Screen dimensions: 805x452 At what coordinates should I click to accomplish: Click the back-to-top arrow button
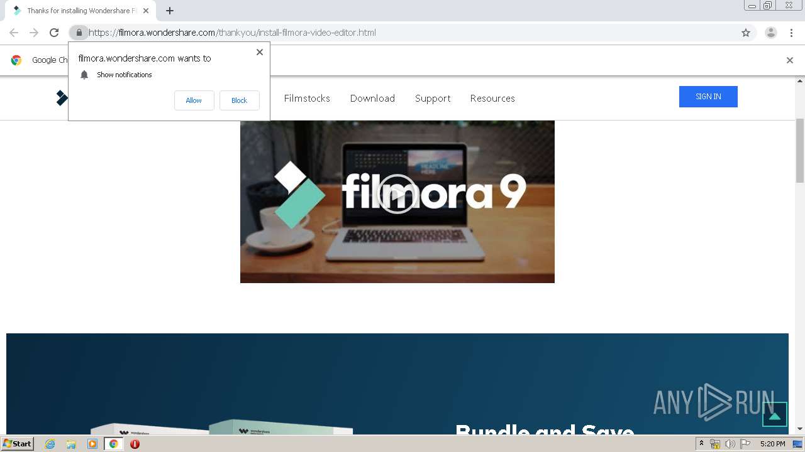(x=775, y=415)
